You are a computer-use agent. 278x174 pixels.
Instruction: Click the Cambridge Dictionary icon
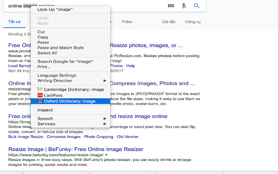tap(40, 89)
